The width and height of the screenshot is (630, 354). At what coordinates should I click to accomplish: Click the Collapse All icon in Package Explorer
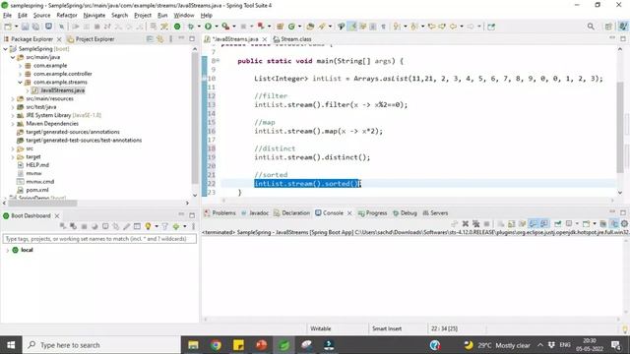150,39
